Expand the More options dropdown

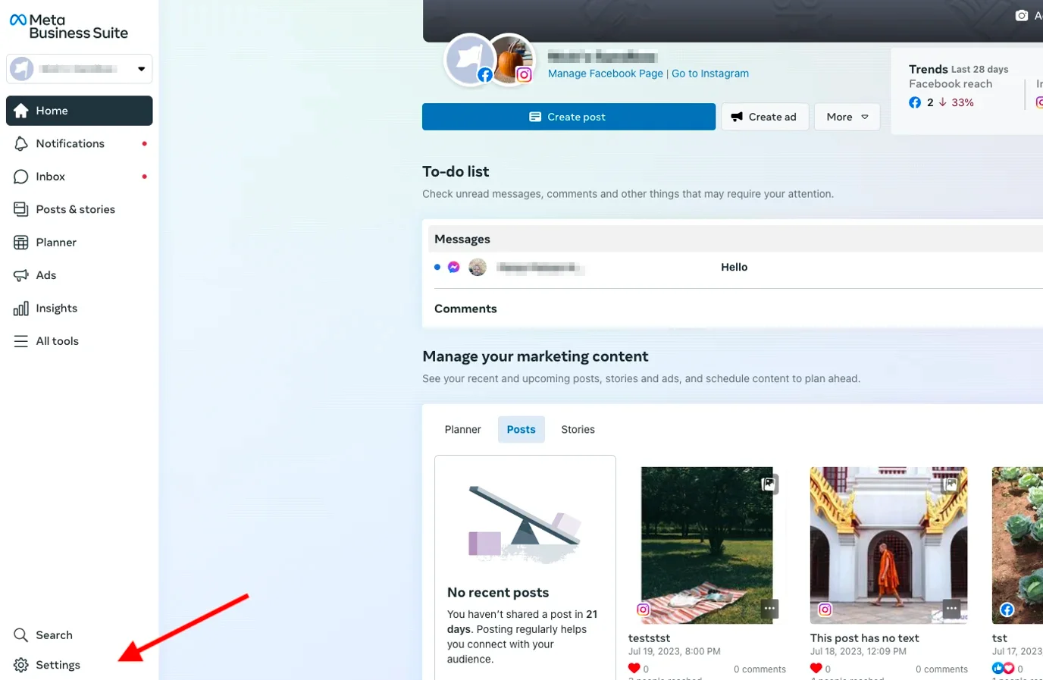pos(847,117)
